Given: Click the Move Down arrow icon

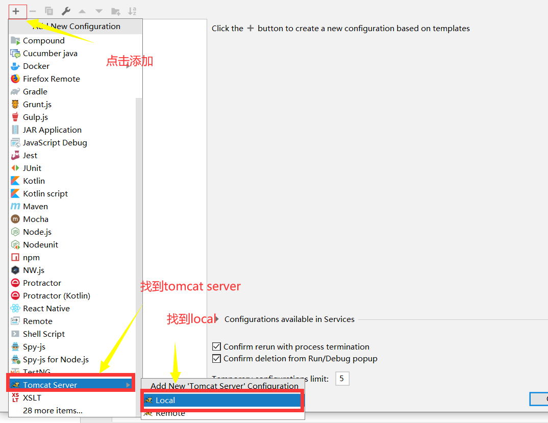Looking at the screenshot, I should click(x=99, y=11).
